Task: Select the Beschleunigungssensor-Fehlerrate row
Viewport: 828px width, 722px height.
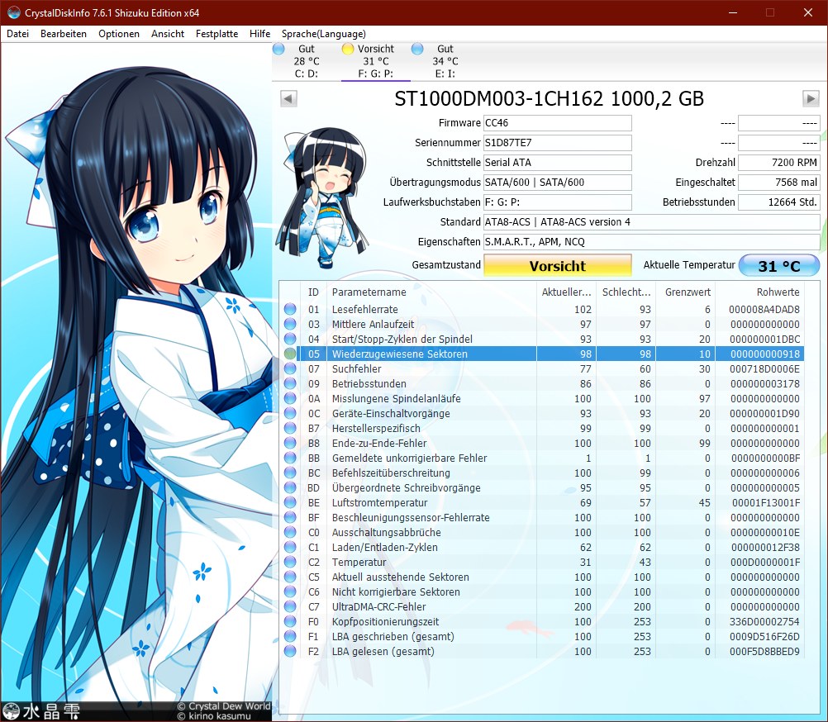Action: coord(542,518)
